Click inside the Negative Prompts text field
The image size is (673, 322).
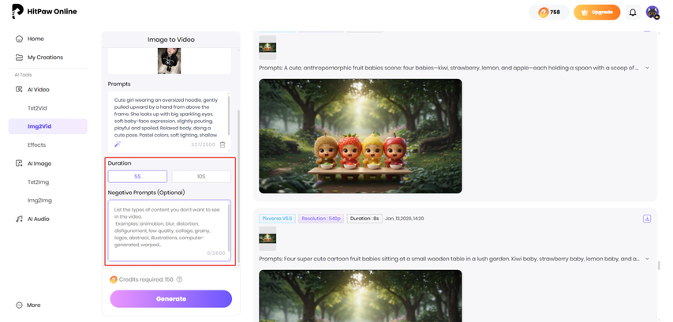(169, 230)
